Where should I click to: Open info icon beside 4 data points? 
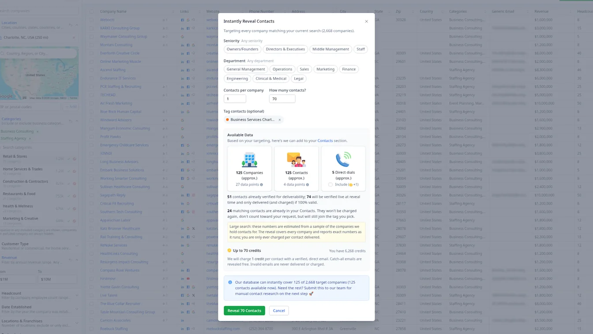pos(308,185)
